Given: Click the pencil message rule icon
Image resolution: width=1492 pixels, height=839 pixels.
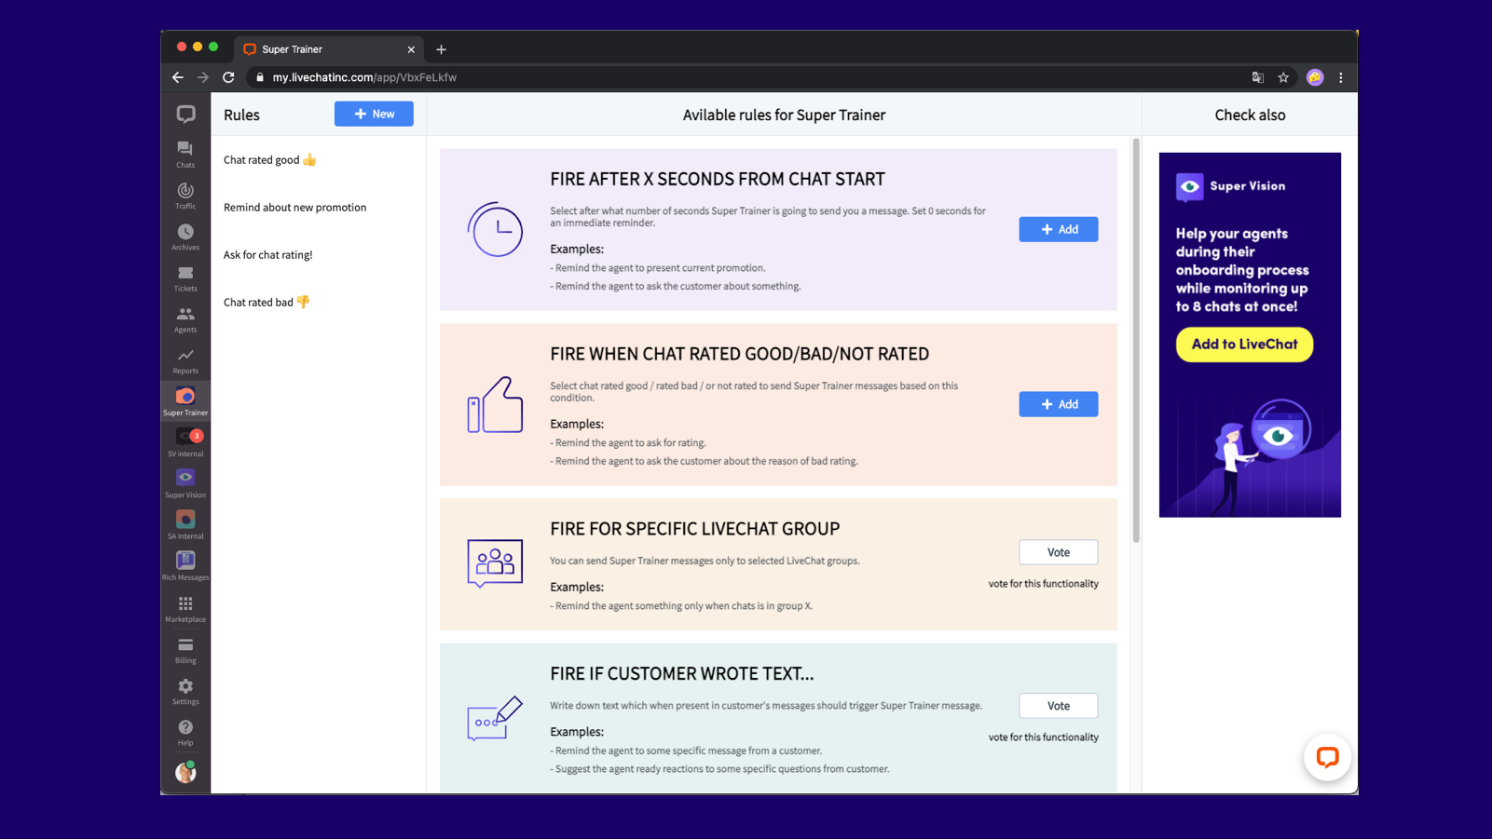Looking at the screenshot, I should click(x=495, y=718).
